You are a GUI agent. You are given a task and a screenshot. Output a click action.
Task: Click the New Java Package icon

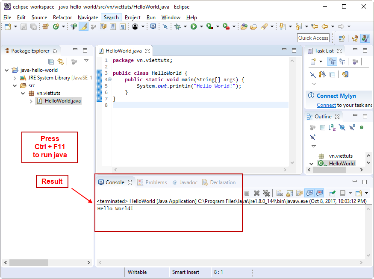(x=45, y=26)
